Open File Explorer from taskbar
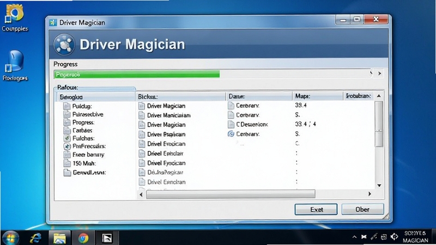436x245 pixels. 60,238
